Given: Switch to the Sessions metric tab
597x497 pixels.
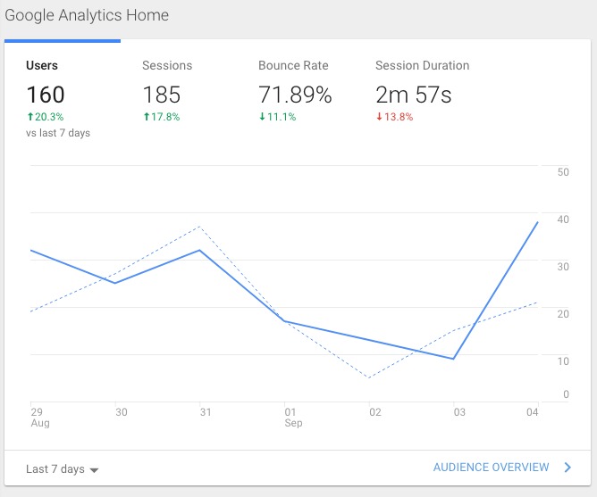Looking at the screenshot, I should (x=167, y=65).
